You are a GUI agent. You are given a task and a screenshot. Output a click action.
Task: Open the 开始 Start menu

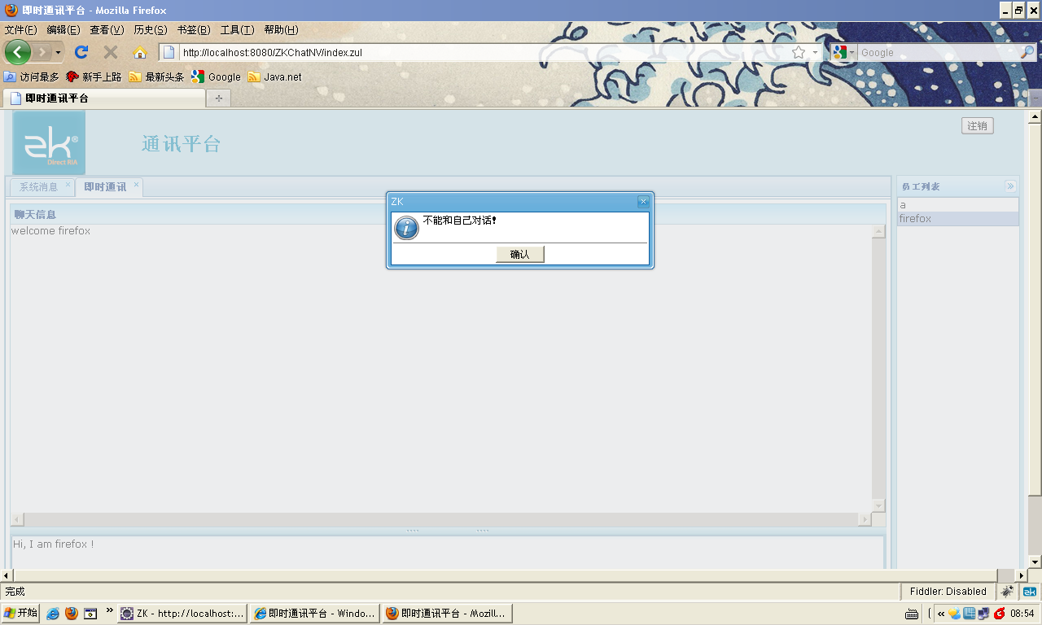pos(20,614)
